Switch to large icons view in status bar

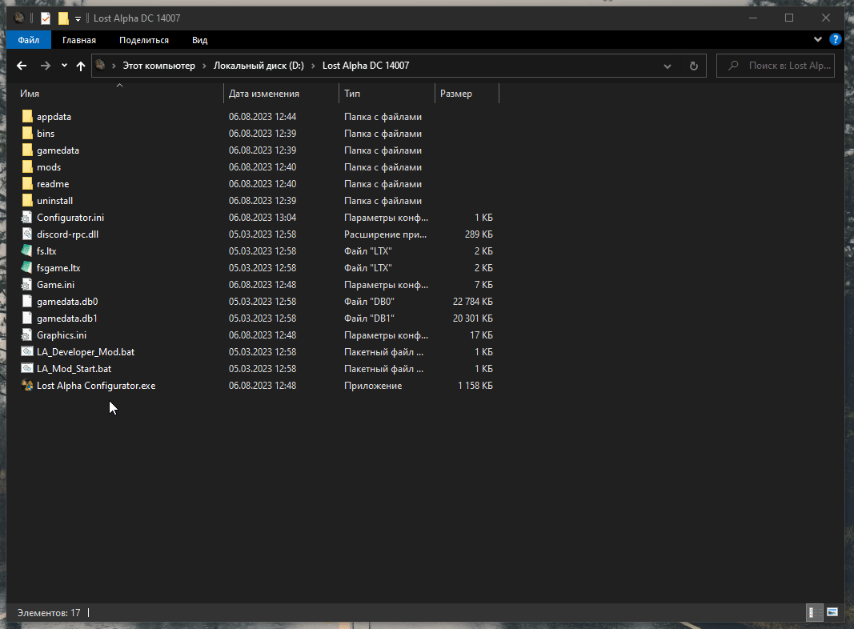click(x=832, y=612)
